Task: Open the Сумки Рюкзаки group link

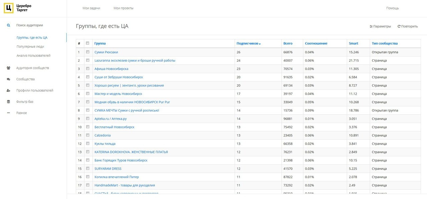Action: [106, 52]
